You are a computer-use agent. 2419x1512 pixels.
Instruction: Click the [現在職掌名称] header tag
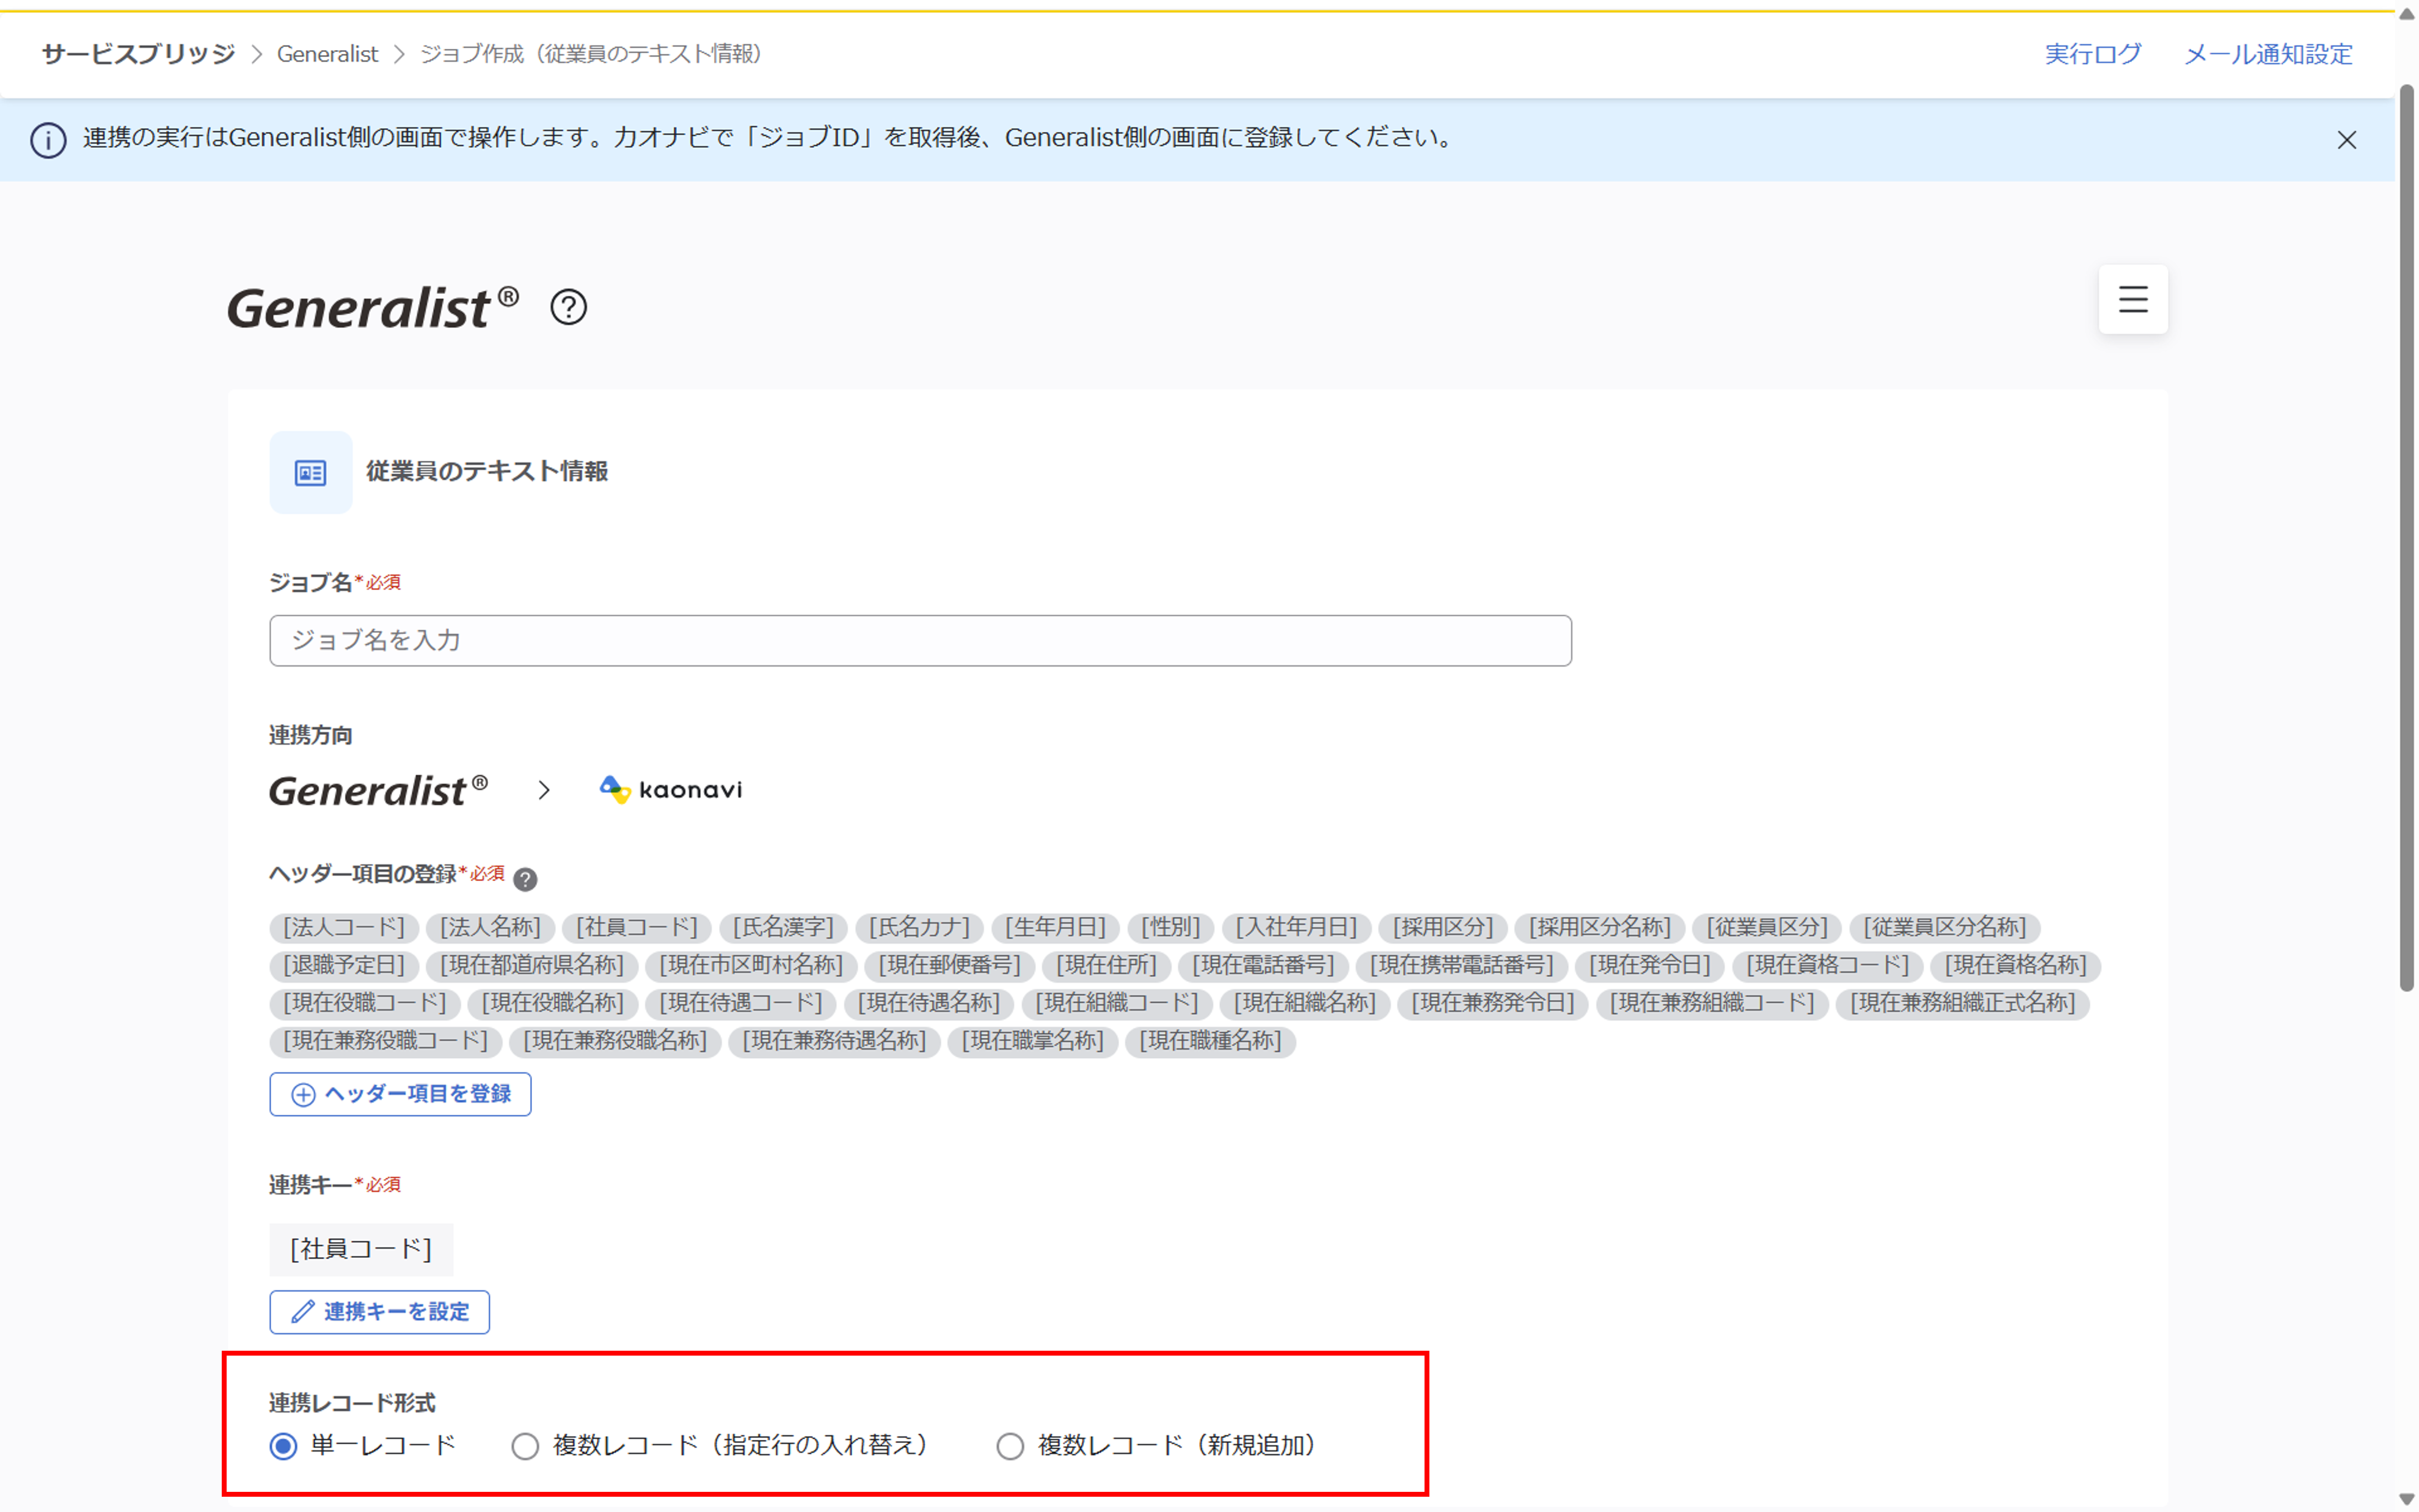tap(1032, 1041)
